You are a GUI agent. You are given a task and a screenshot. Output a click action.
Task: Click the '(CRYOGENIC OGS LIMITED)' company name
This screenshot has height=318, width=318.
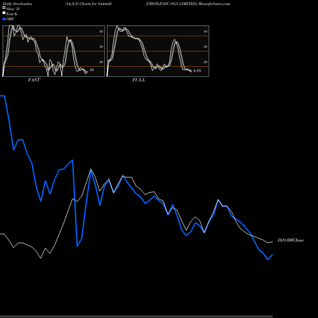172,4
